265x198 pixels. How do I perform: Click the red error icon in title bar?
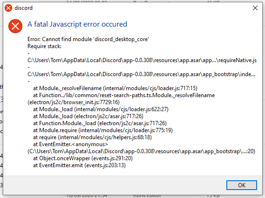[x=8, y=8]
